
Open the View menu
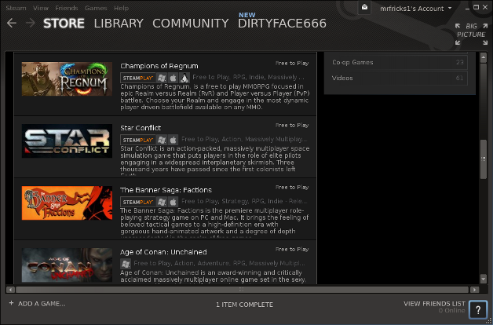[41, 8]
